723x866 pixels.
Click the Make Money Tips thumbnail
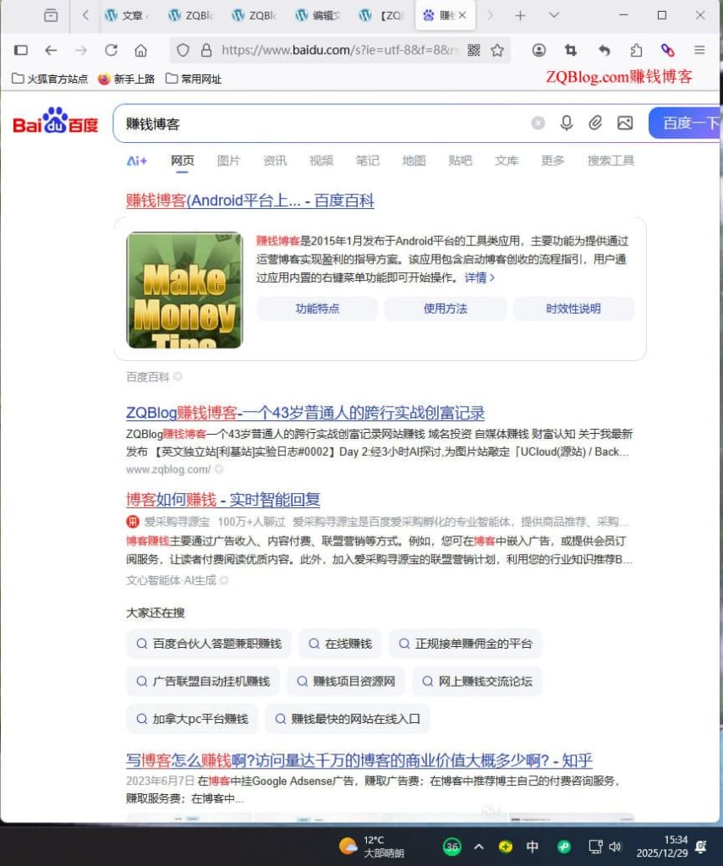184,290
